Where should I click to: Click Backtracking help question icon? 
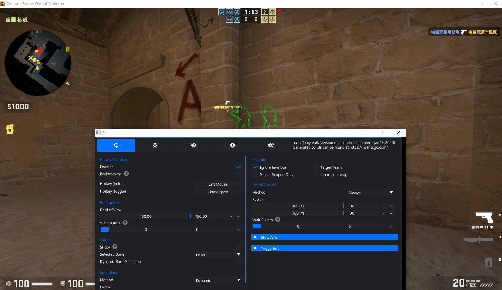[126, 173]
